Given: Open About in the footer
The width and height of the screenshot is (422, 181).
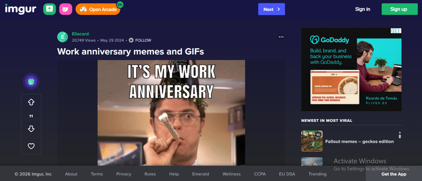Looking at the screenshot, I should [x=71, y=174].
